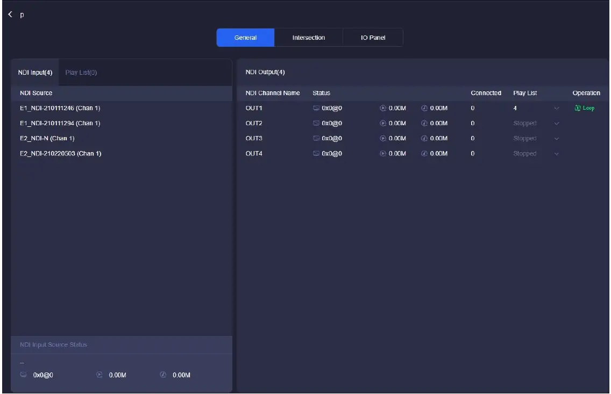Click the Operation column header
This screenshot has width=611, height=394.
click(586, 93)
